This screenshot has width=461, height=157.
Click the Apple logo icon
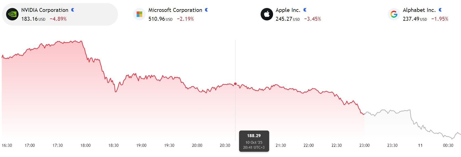[x=267, y=14]
